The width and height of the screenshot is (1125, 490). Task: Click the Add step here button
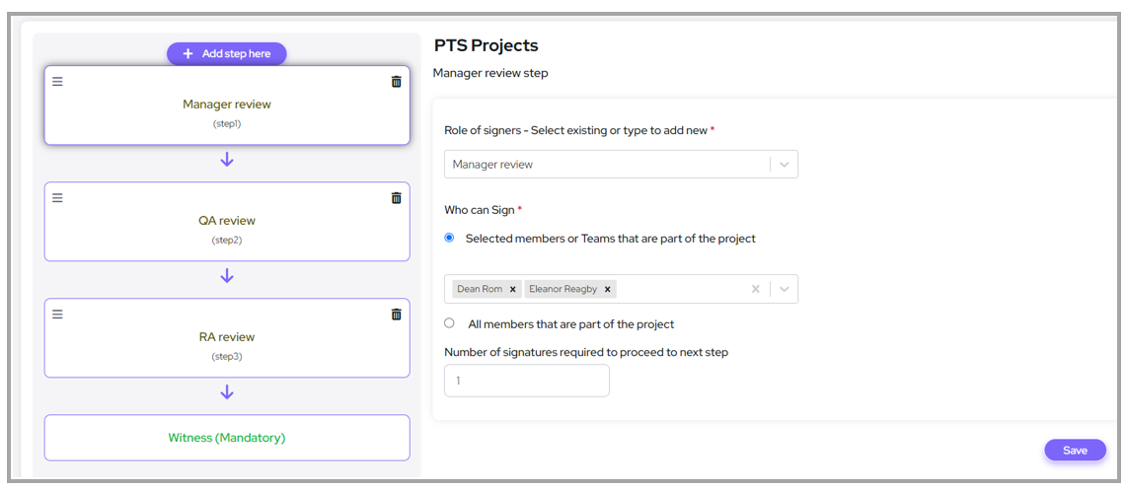click(226, 54)
